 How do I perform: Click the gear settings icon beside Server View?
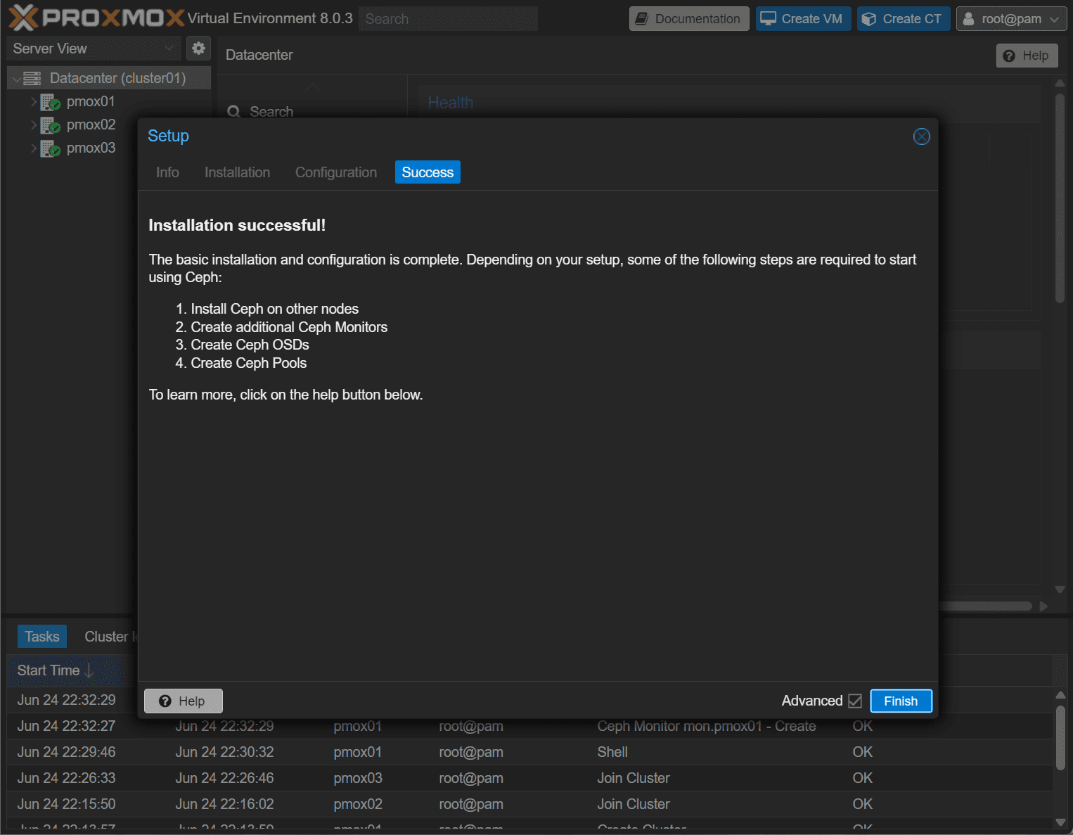[x=199, y=48]
